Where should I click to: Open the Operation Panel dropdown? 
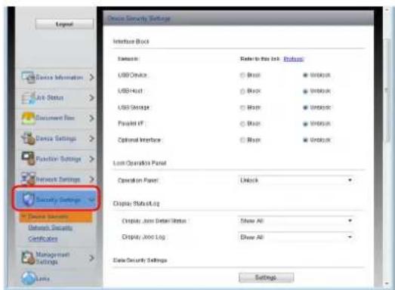296,180
